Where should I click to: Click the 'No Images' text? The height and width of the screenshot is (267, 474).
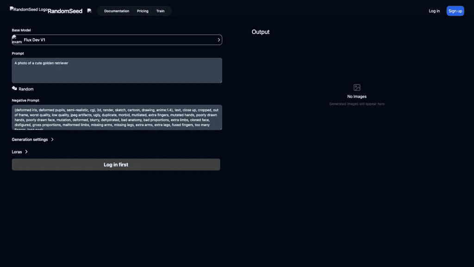(x=357, y=96)
